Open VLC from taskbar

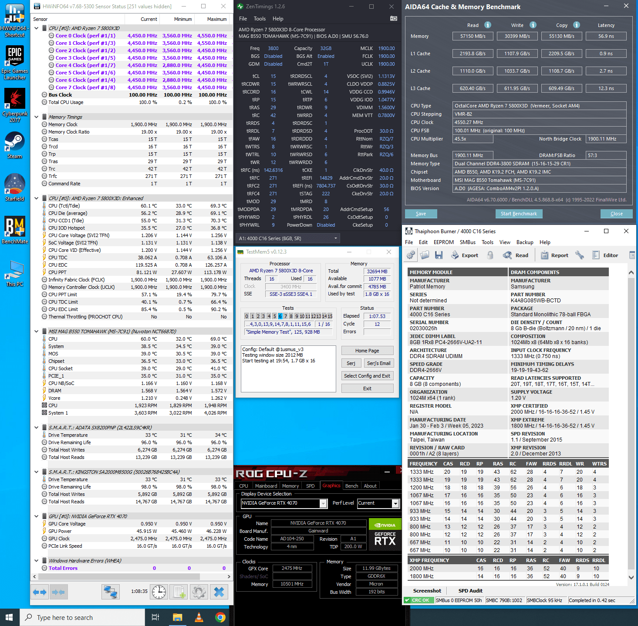[199, 617]
